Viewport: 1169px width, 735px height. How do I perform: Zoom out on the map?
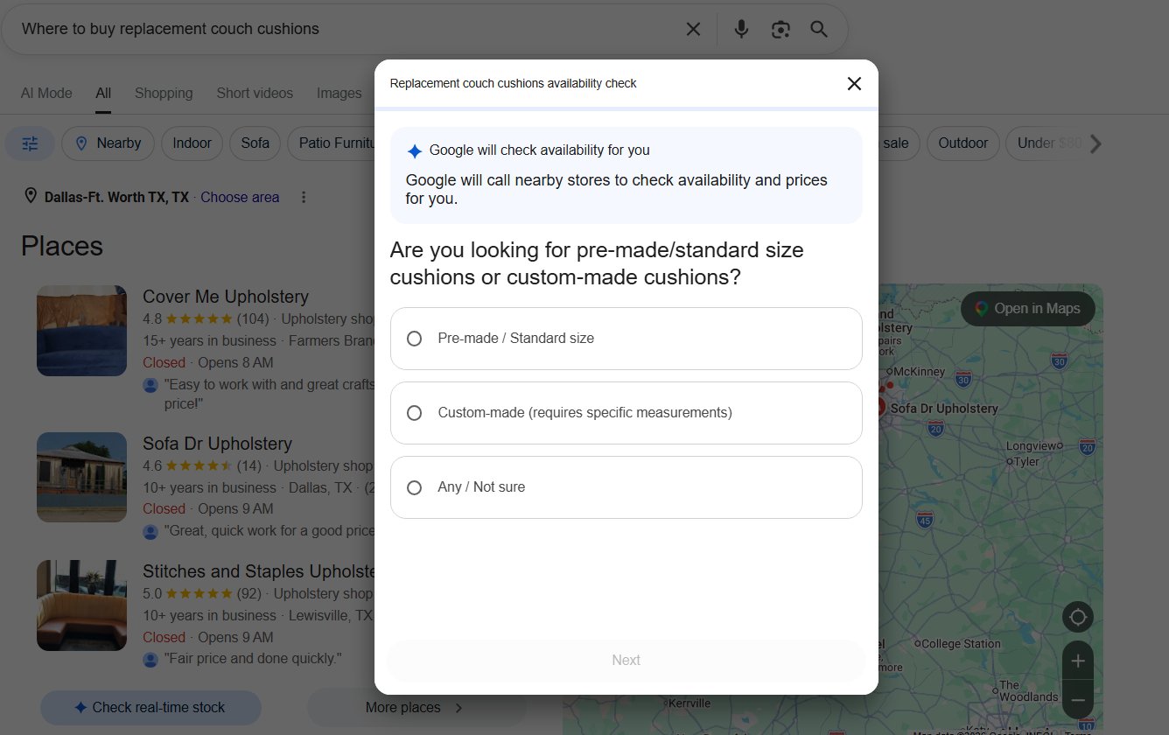1078,699
